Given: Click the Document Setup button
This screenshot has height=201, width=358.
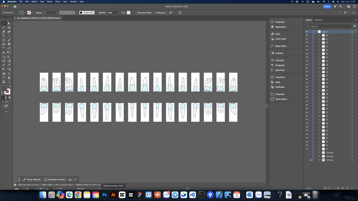Looking at the screenshot, I should (144, 13).
